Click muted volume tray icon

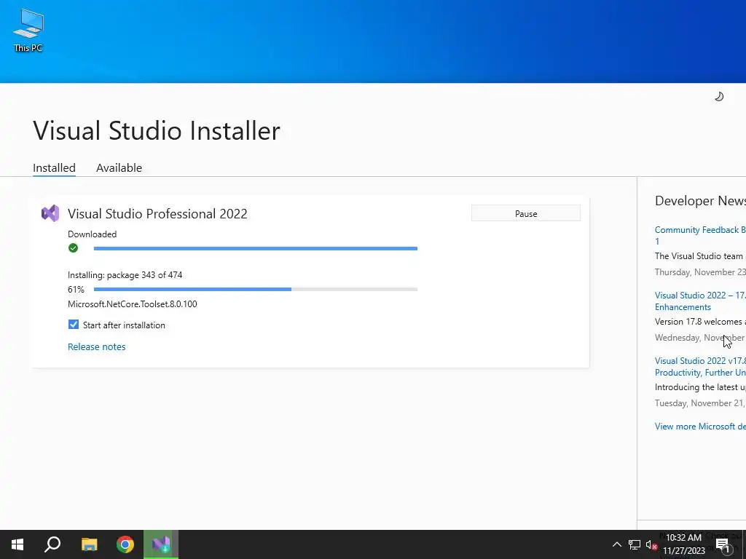[x=651, y=544]
